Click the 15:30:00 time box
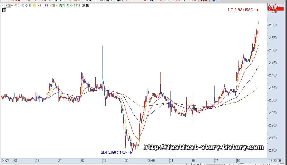 pyautogui.click(x=275, y=161)
